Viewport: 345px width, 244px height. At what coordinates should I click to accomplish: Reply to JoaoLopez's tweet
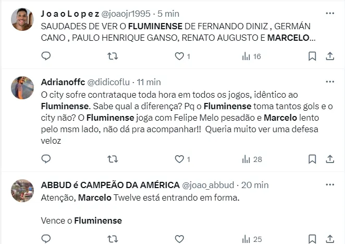tap(46, 56)
